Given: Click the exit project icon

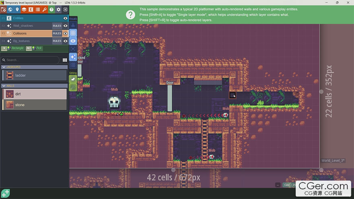Looking at the screenshot, I should (65, 9).
